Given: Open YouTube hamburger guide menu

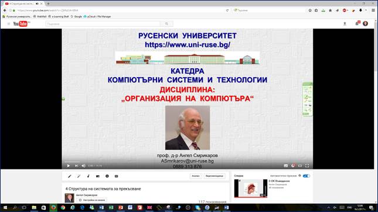Looking at the screenshot, I should click(9, 24).
